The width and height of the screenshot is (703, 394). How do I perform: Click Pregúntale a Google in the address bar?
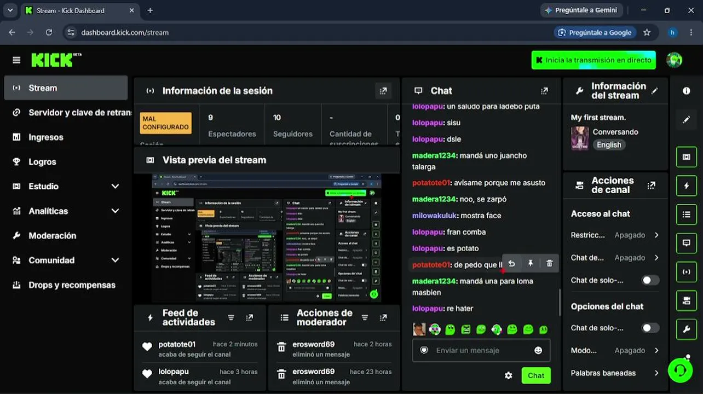tap(595, 32)
